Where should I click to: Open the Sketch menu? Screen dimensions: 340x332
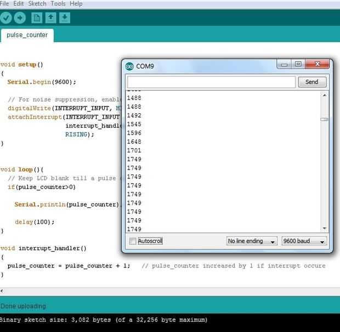point(37,4)
